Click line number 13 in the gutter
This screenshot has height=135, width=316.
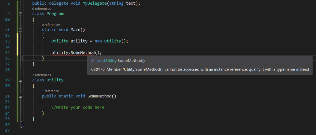pos(7,41)
